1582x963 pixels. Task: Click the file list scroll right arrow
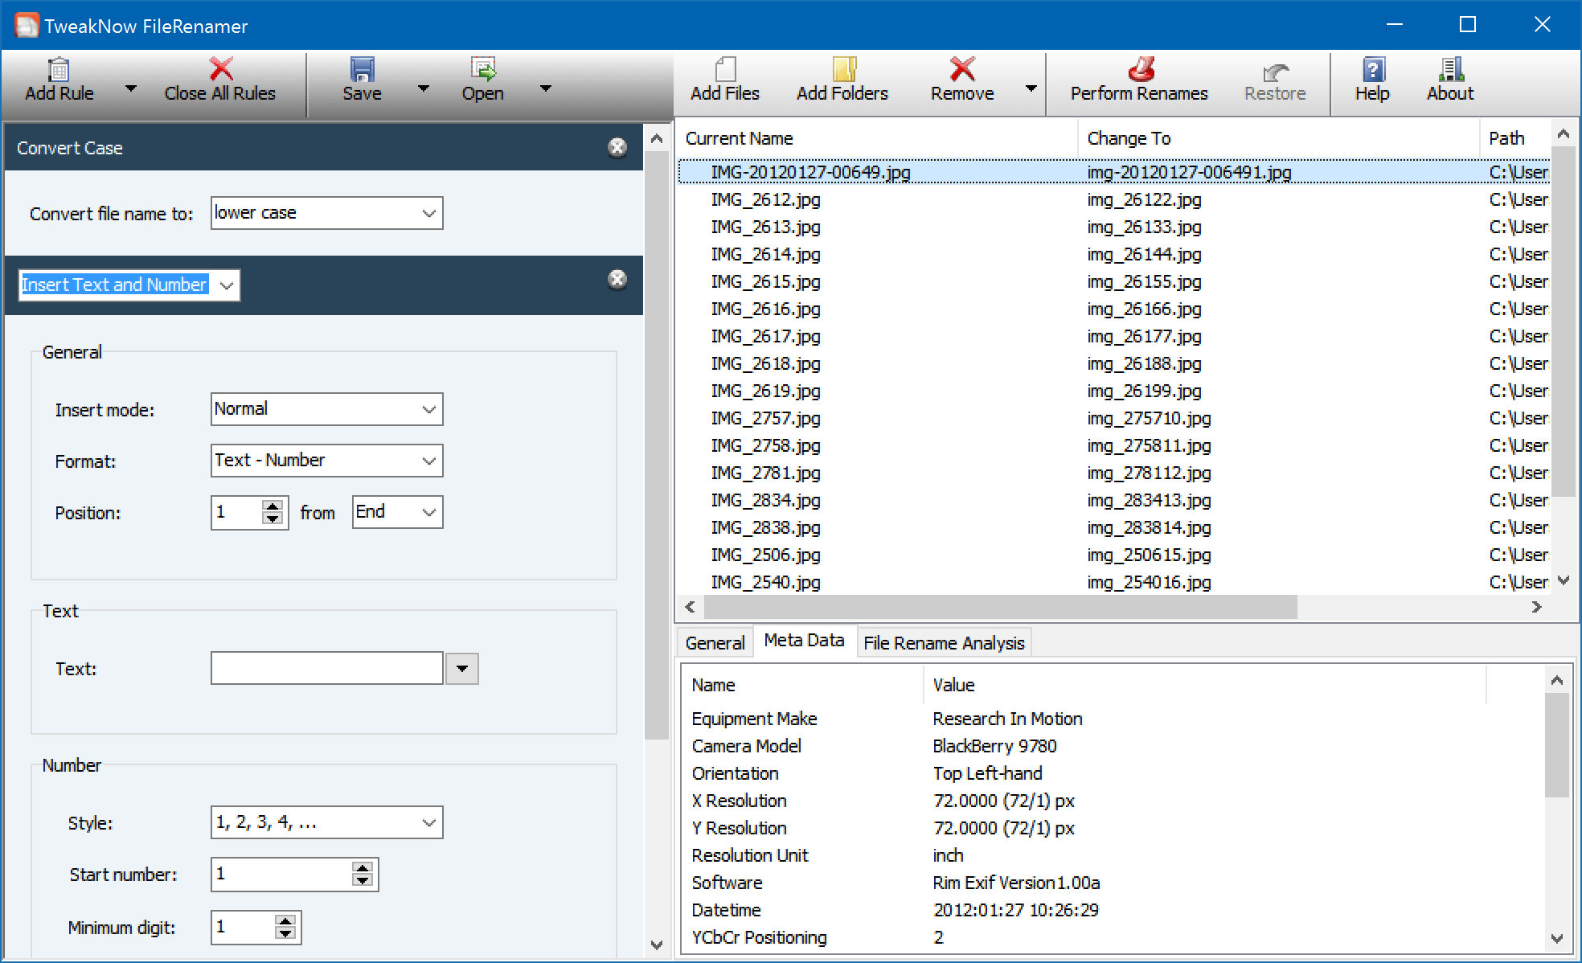click(x=1537, y=607)
